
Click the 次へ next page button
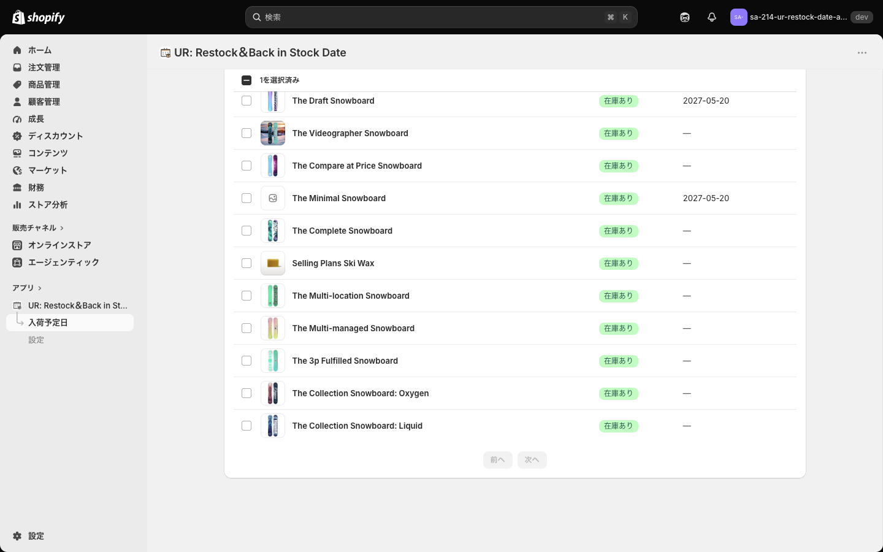pos(532,460)
